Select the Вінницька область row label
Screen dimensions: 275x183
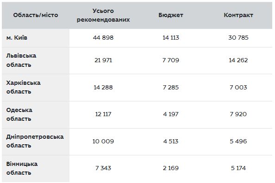[x=22, y=168]
